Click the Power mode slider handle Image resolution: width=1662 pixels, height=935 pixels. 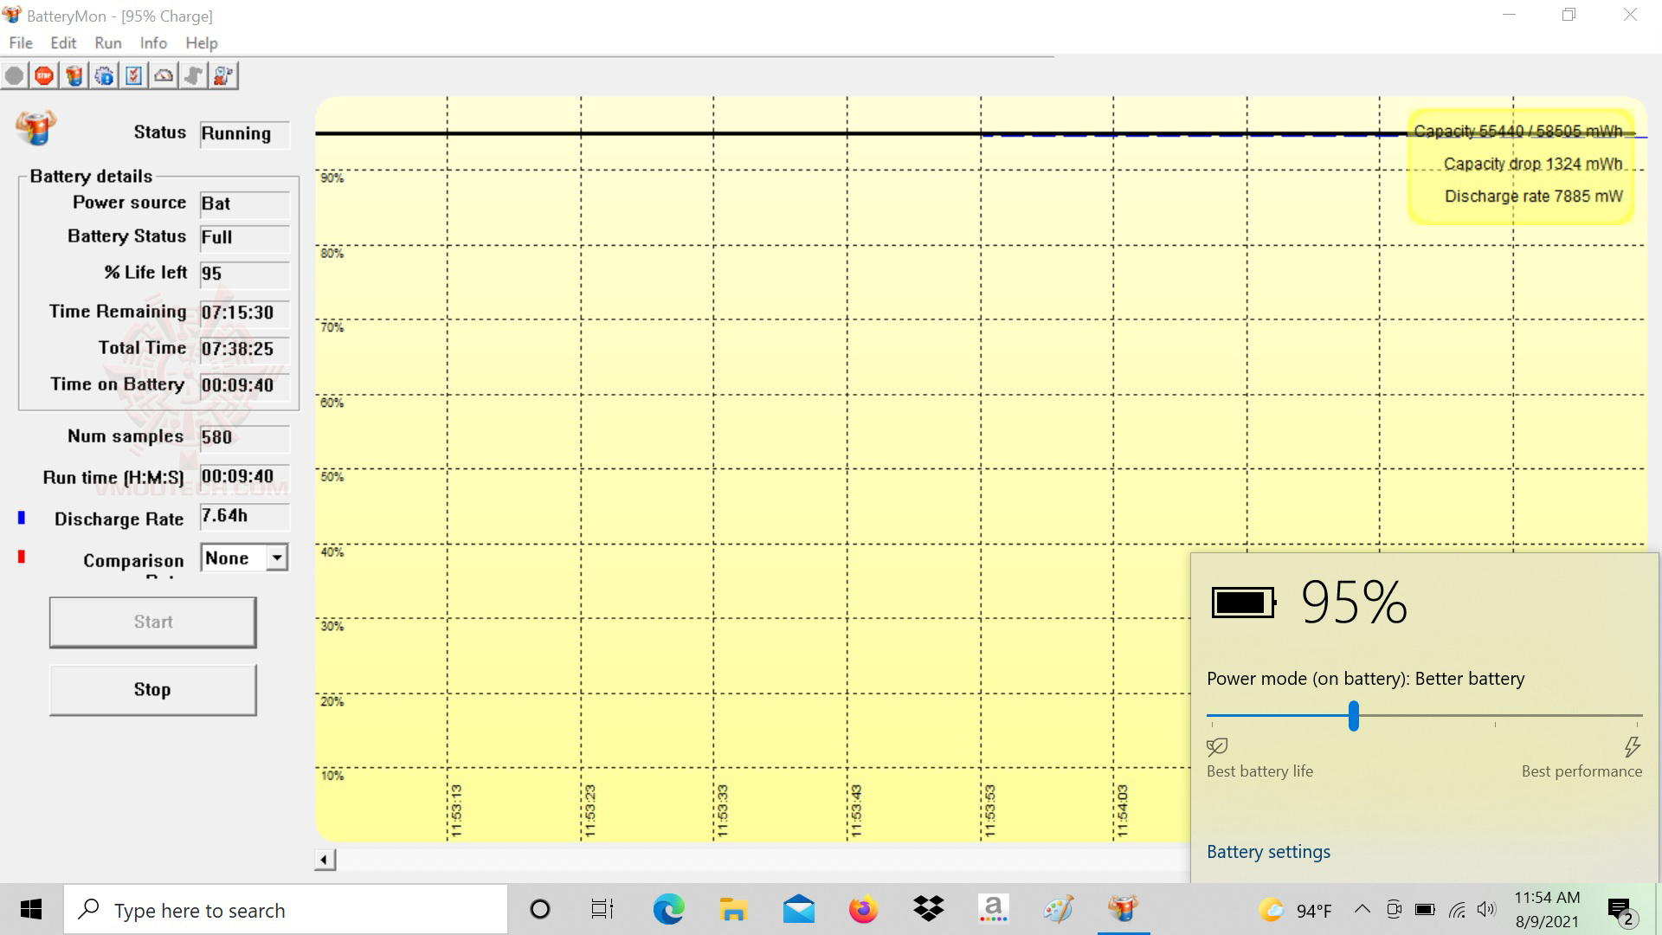[1354, 716]
